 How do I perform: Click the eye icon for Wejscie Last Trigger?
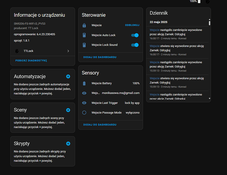point(84,103)
